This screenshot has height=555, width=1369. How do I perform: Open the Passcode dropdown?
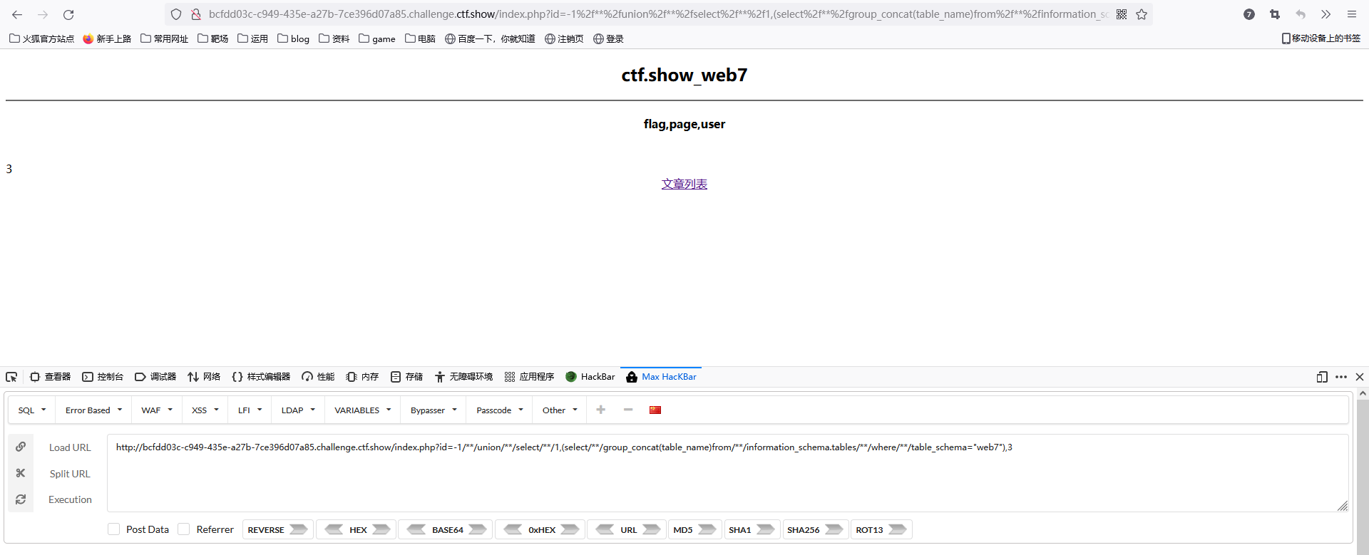(500, 410)
